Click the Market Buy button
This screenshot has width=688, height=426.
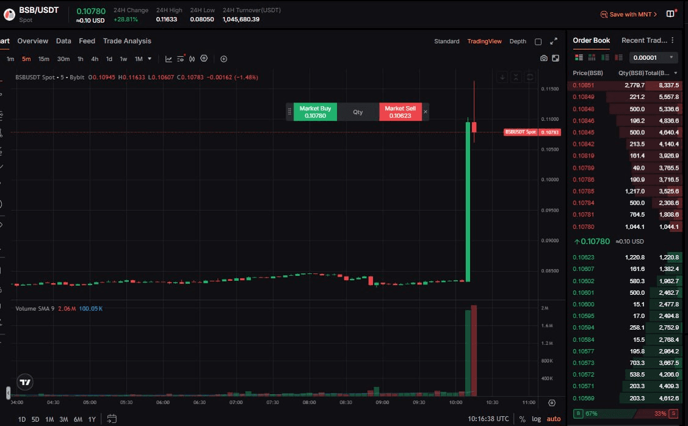click(315, 112)
